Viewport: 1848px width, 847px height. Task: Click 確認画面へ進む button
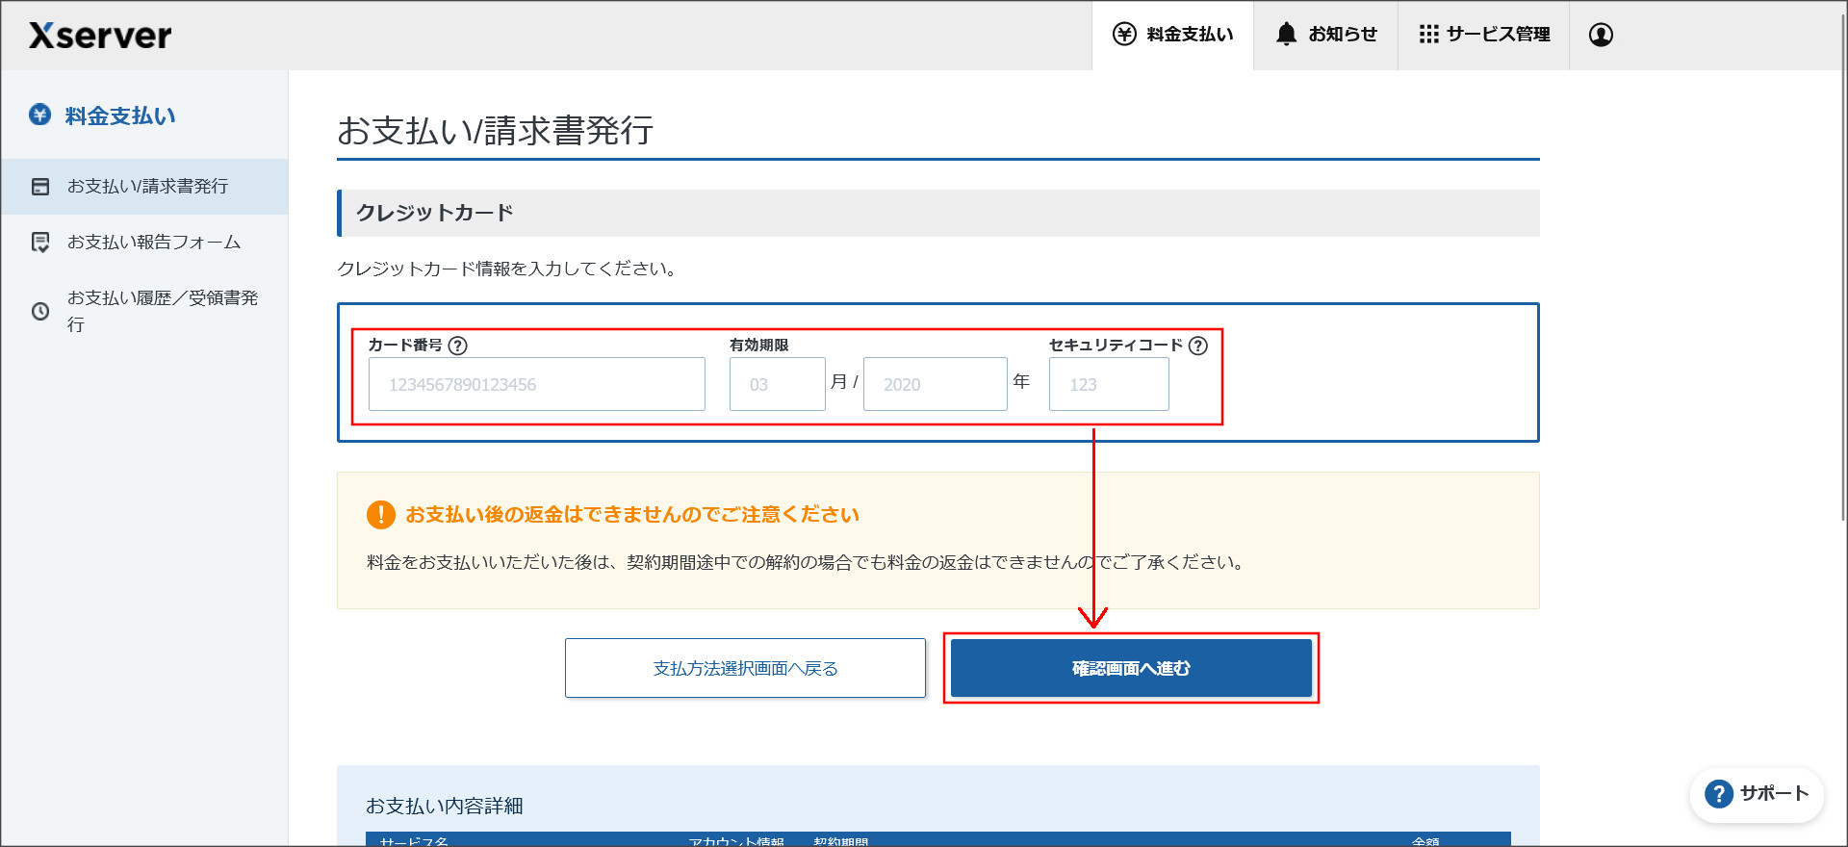[x=1131, y=668]
